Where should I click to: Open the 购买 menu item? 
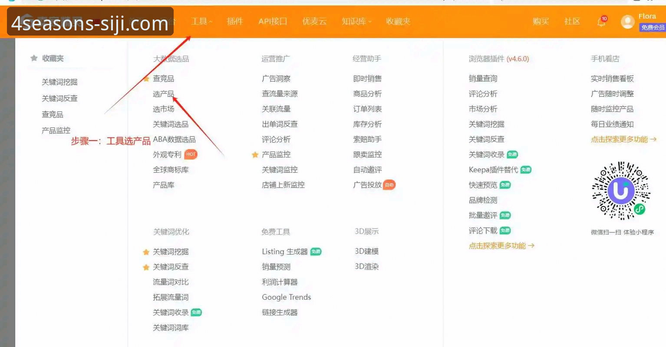pos(541,21)
